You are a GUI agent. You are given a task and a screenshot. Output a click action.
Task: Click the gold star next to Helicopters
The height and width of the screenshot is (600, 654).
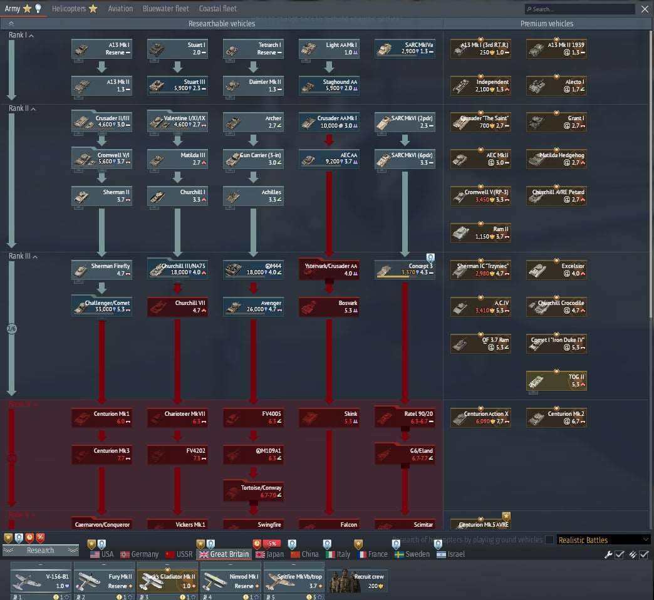point(93,8)
